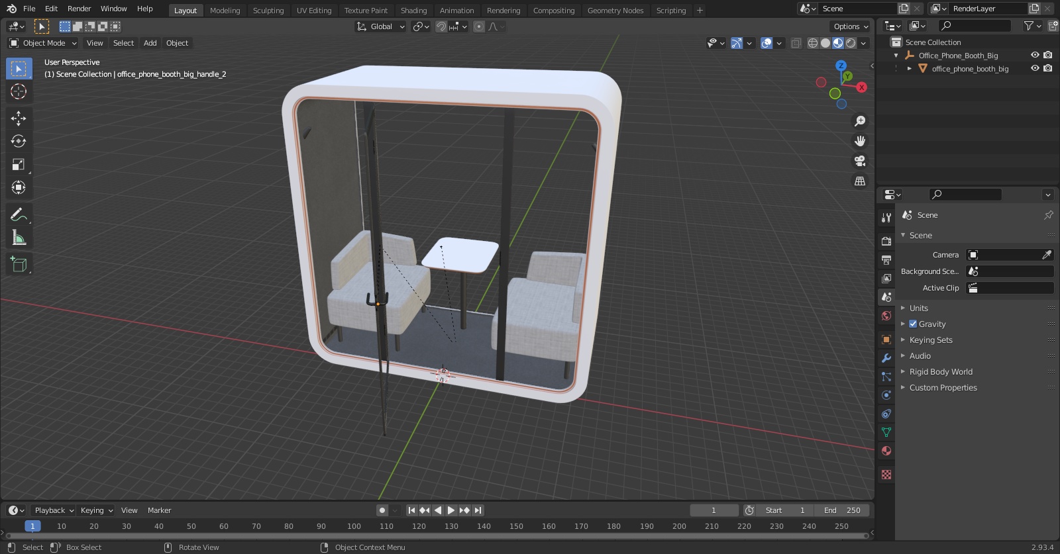Image resolution: width=1060 pixels, height=554 pixels.
Task: Switch to the Geometry Nodes workspace tab
Action: tap(615, 10)
